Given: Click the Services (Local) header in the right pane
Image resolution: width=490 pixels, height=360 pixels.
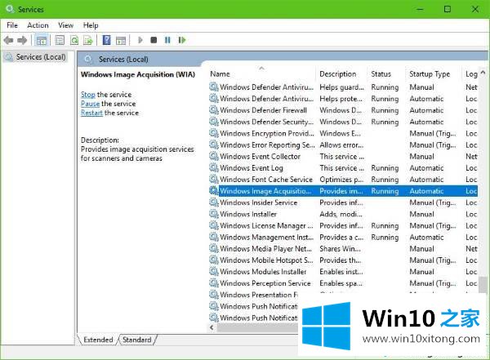Looking at the screenshot, I should tap(123, 59).
